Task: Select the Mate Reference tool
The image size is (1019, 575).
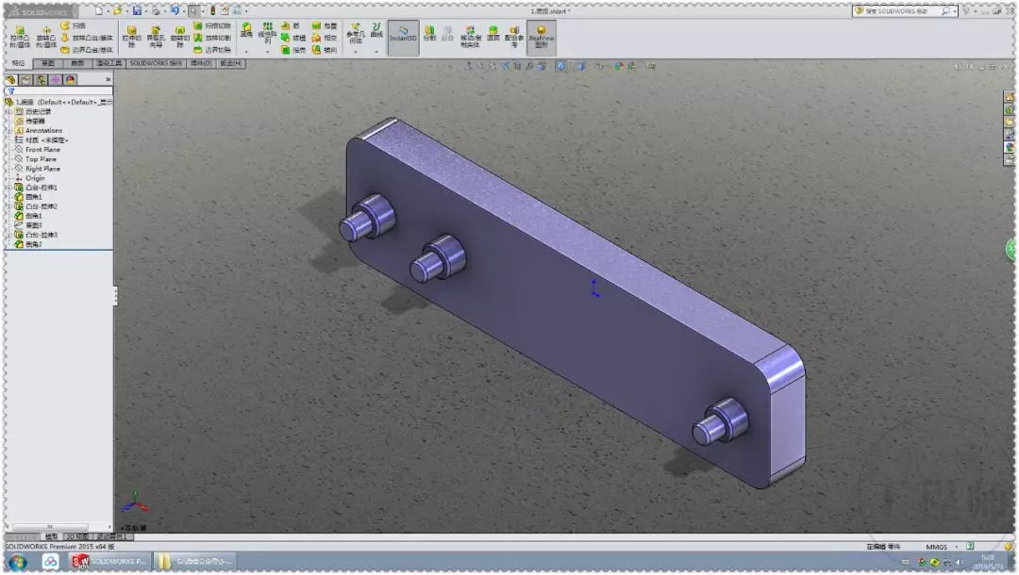Action: [514, 37]
